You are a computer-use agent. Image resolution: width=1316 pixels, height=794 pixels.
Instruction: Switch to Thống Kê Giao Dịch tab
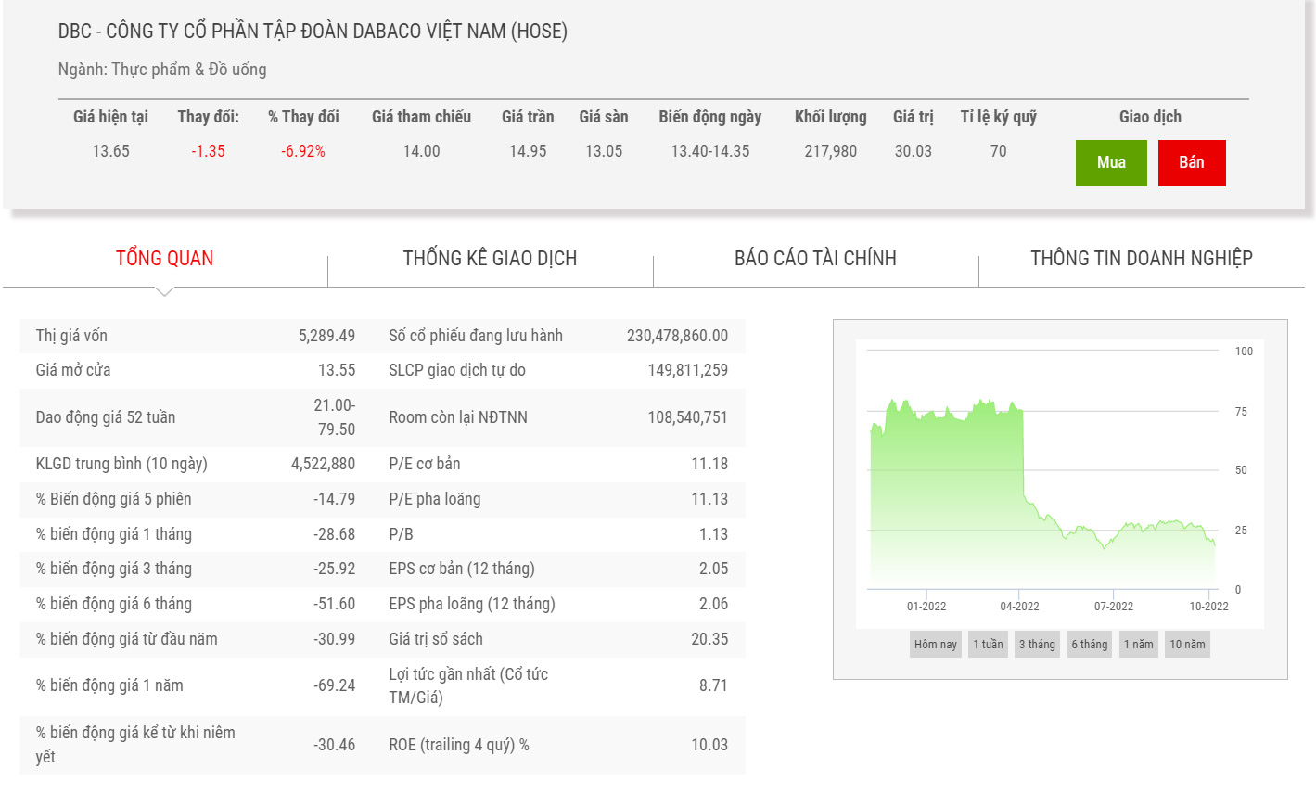(490, 259)
